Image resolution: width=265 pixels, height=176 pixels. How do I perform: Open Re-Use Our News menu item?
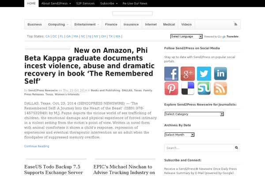(x=135, y=4)
